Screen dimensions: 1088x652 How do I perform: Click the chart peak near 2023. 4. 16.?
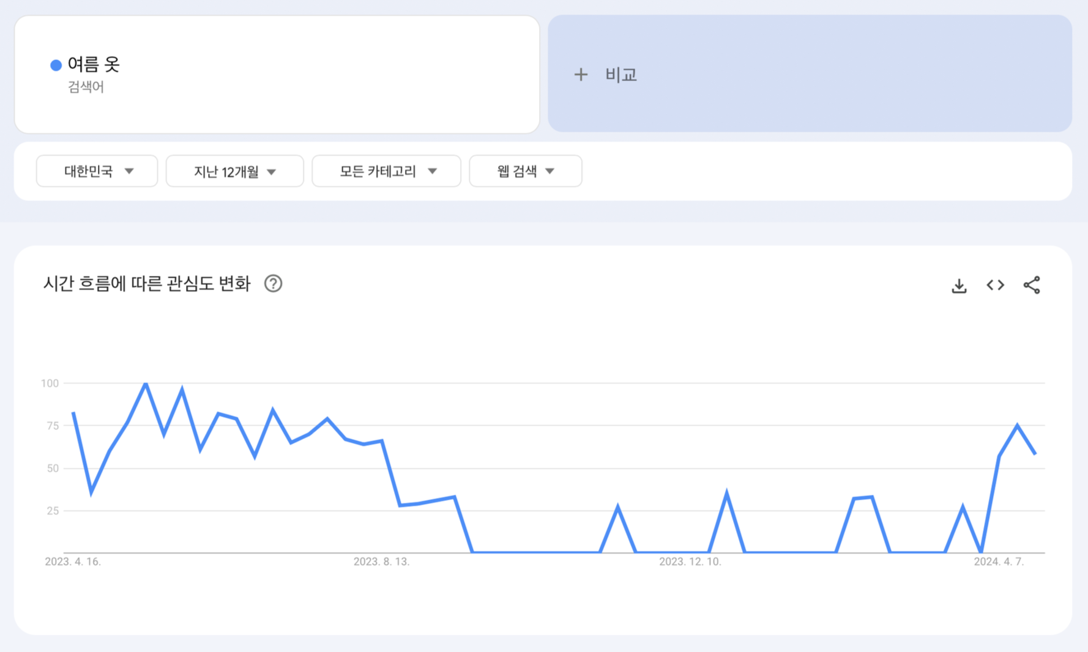coord(73,413)
